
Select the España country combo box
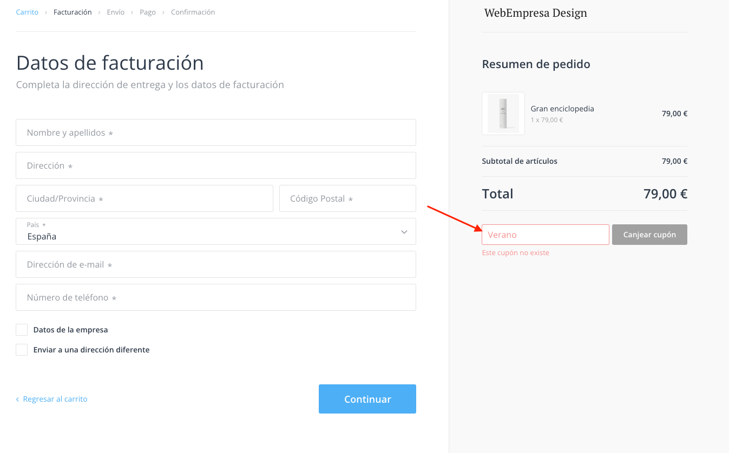[x=216, y=231]
